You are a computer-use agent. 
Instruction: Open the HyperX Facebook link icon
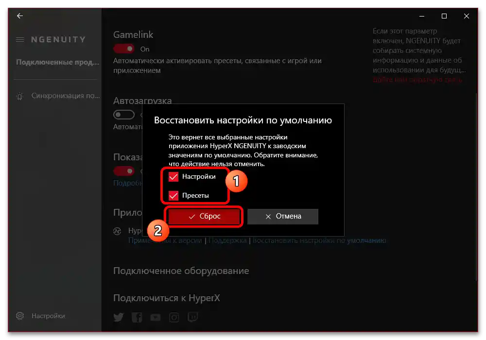(137, 317)
